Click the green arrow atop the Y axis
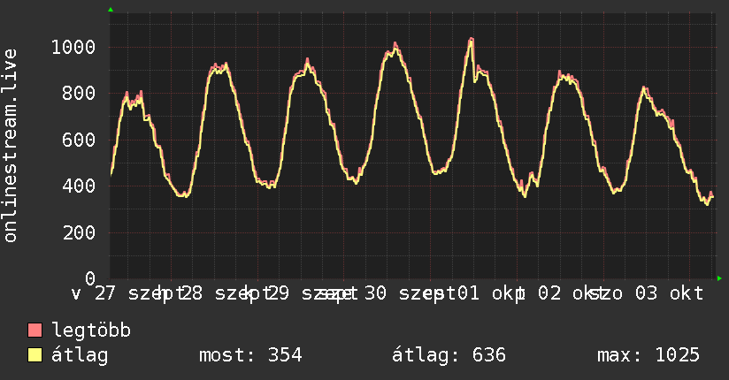 pyautogui.click(x=111, y=10)
